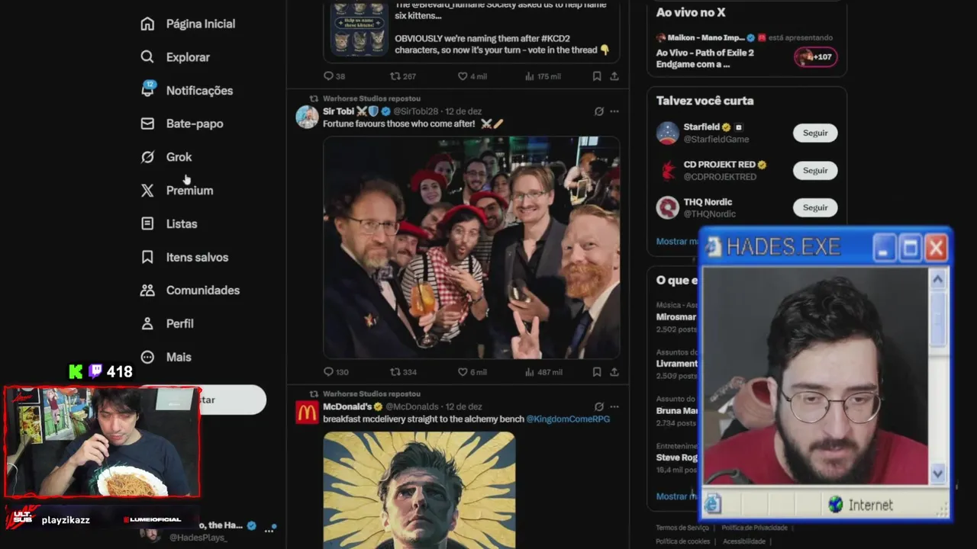
Task: Click the envelope Bate-papo icon
Action: click(147, 124)
